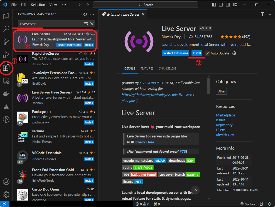Expand the hidden menu bar items ellipsis
275x207 pixels.
[64, 5]
